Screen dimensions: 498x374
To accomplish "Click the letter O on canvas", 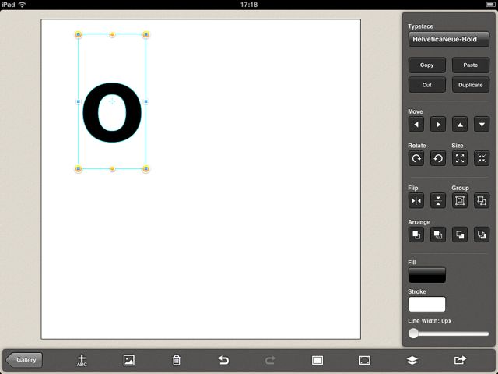I will coord(112,112).
